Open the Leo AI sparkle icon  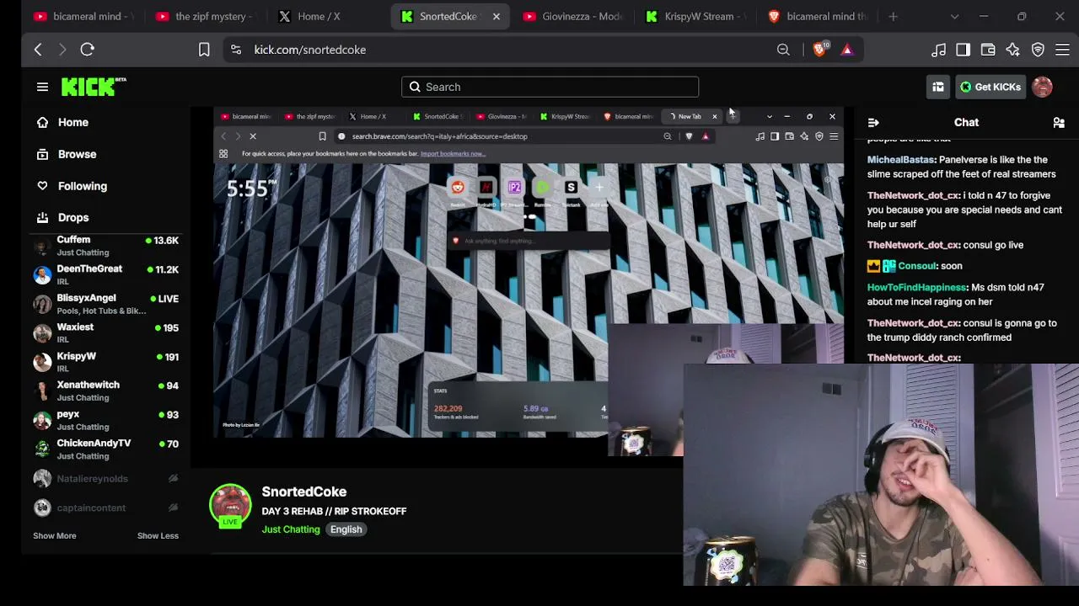(1012, 50)
